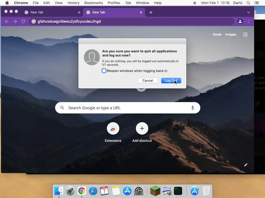Open the Gmail link
Image resolution: width=265 pixels, height=198 pixels.
coord(217,34)
